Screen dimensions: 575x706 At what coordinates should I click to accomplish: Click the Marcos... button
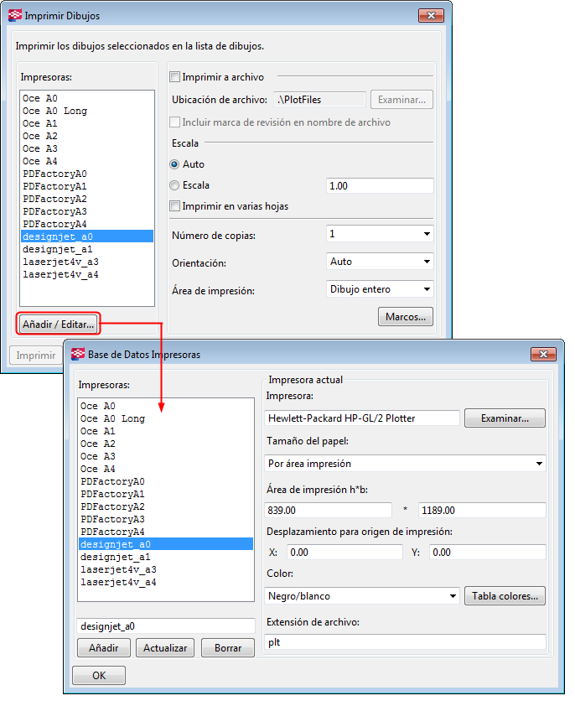coord(405,317)
